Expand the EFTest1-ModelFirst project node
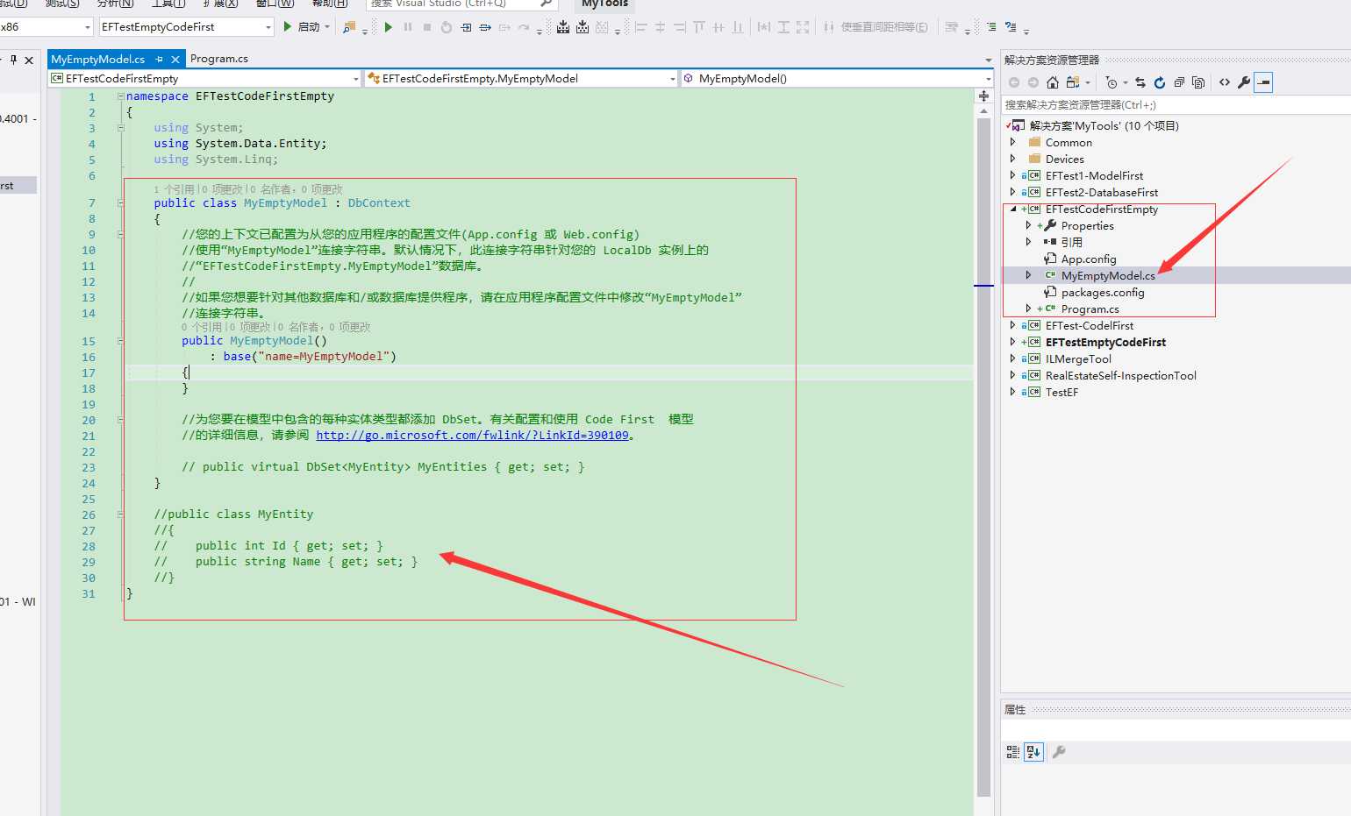Viewport: 1351px width, 816px height. click(1012, 175)
